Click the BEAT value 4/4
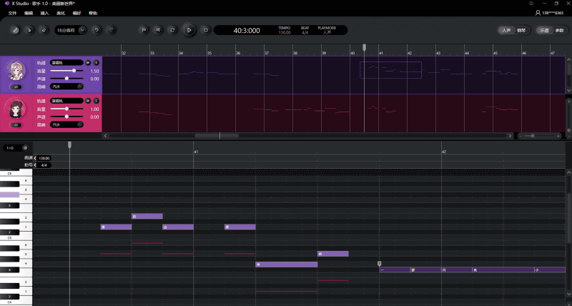This screenshot has width=572, height=306. [x=305, y=32]
